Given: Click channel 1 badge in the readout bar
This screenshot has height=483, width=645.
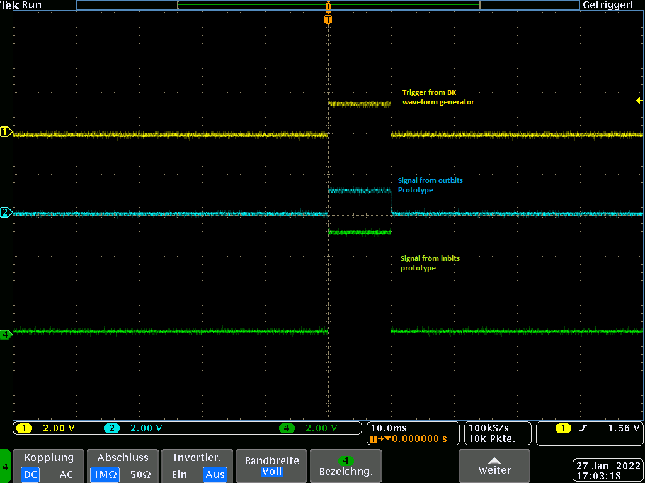Looking at the screenshot, I should 24,428.
